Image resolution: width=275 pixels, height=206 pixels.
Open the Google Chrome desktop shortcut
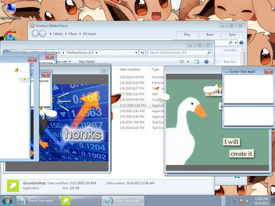coord(10,35)
